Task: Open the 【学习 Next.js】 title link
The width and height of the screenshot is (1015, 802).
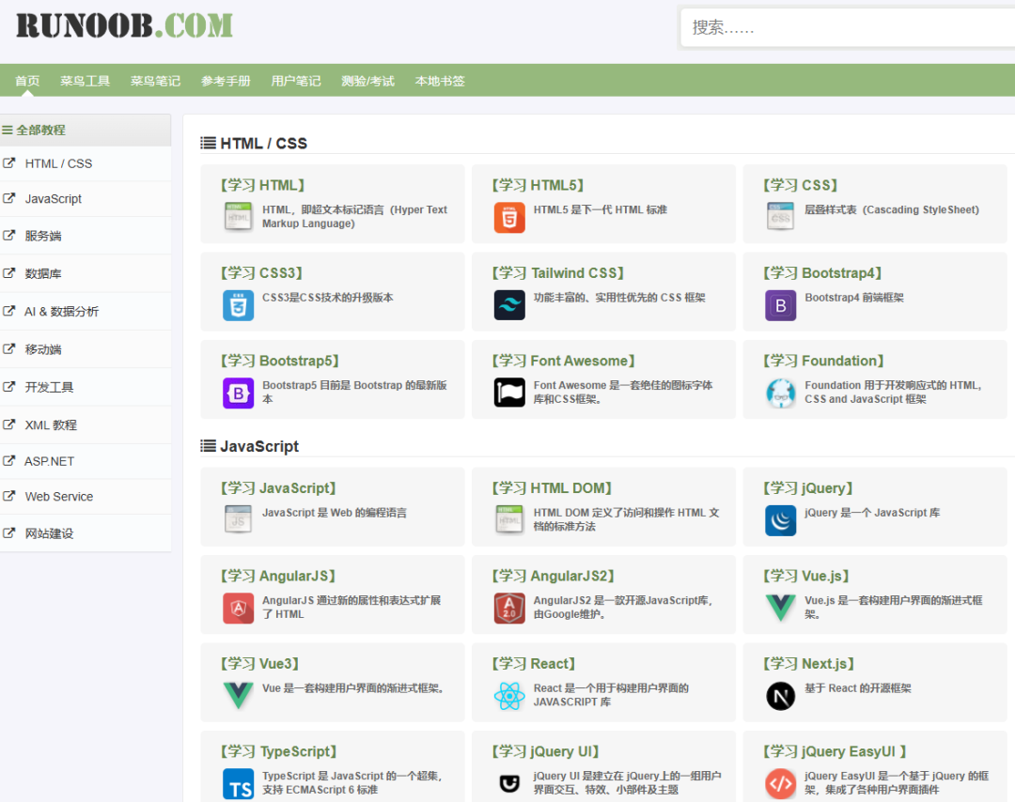Action: 808,664
